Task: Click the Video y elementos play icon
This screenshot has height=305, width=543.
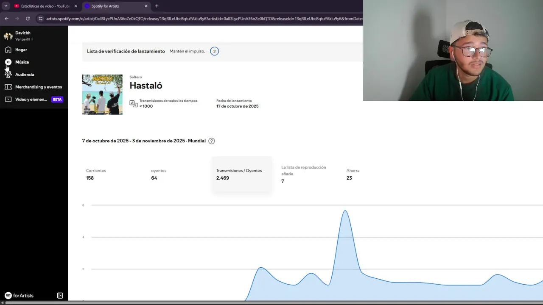Action: click(8, 99)
